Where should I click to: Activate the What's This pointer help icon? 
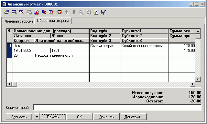(x=103, y=12)
